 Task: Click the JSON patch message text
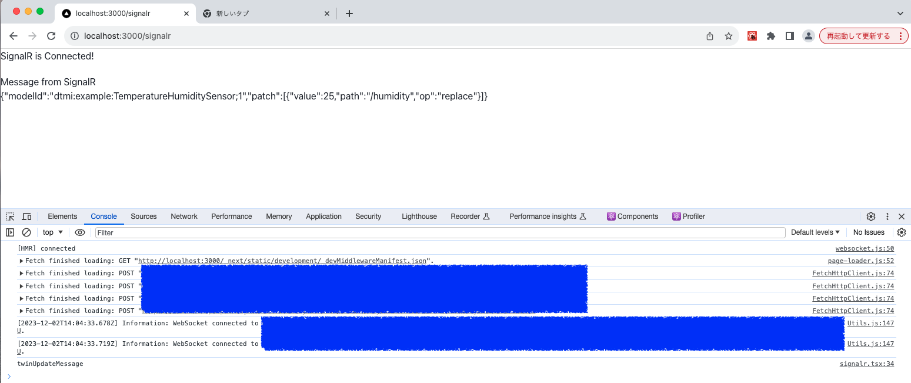click(x=244, y=96)
